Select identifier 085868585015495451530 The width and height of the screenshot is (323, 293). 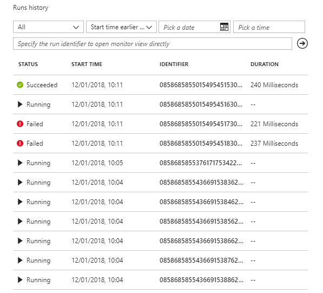pos(201,84)
